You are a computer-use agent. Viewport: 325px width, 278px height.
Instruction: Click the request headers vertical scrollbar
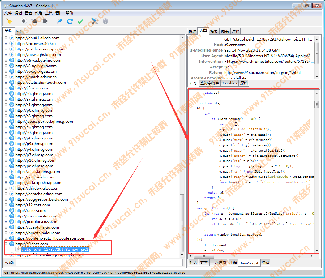click(x=317, y=58)
